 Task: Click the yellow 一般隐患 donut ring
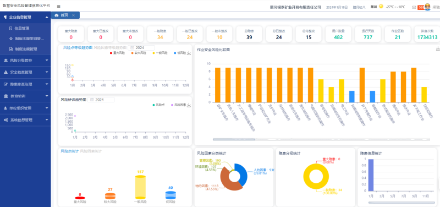(307, 177)
